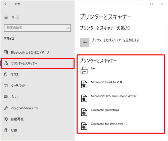Go back using the arrow icon
Image resolution: width=168 pixels, height=141 pixels.
pos(6,4)
